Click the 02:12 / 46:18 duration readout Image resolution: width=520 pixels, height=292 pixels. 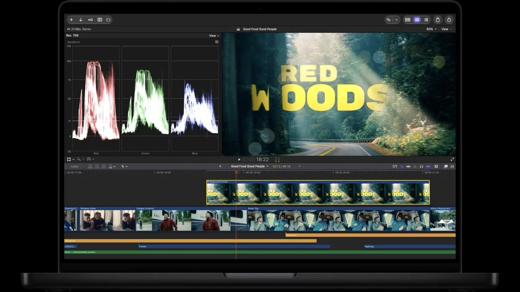tap(281, 167)
